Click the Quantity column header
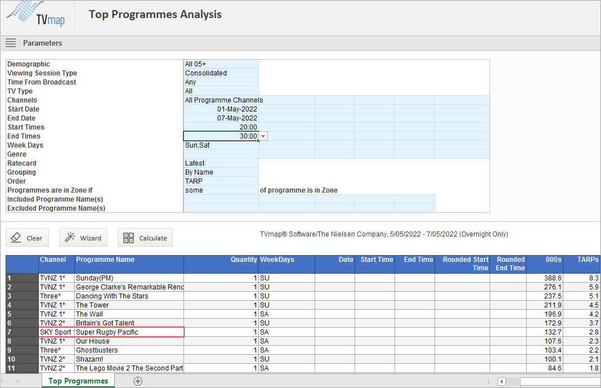 [221, 264]
